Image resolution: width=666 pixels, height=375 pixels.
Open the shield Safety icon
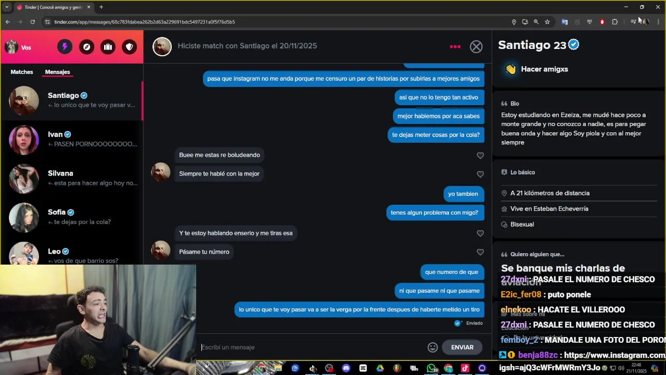point(130,47)
